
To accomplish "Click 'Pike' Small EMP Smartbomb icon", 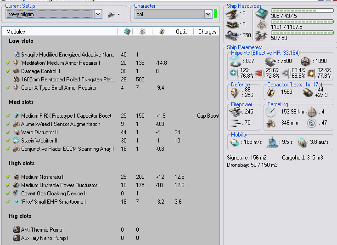I will coord(17,201).
